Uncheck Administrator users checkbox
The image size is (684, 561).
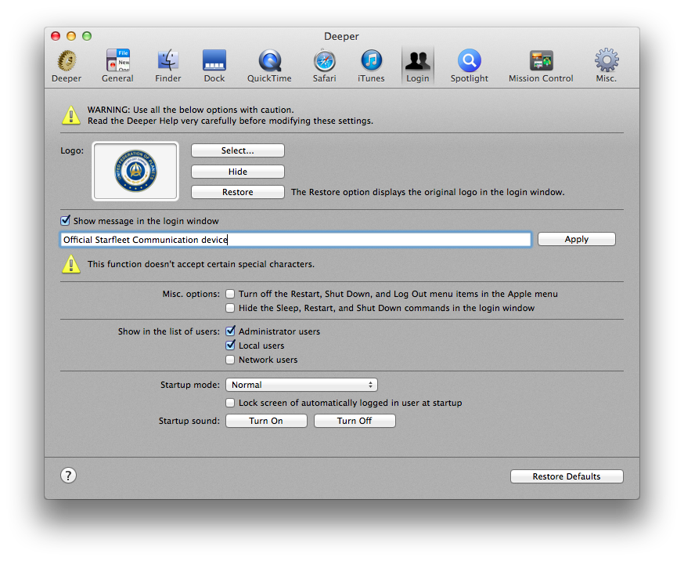(x=230, y=331)
